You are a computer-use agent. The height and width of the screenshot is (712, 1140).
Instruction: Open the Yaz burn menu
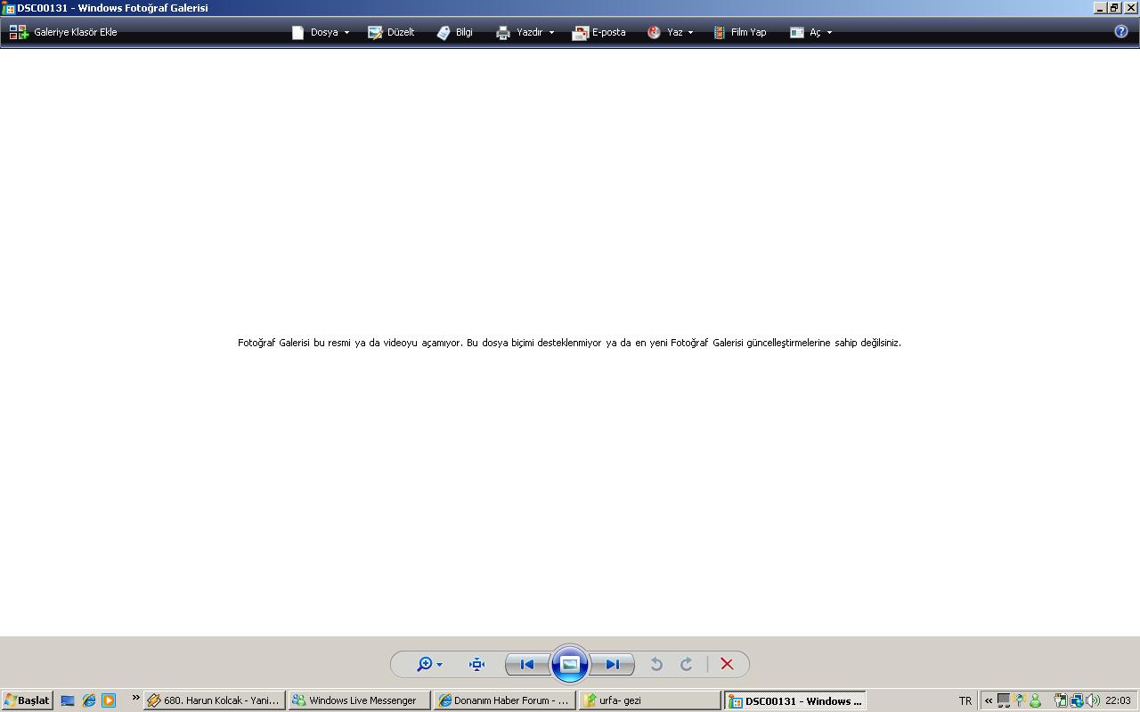(670, 32)
